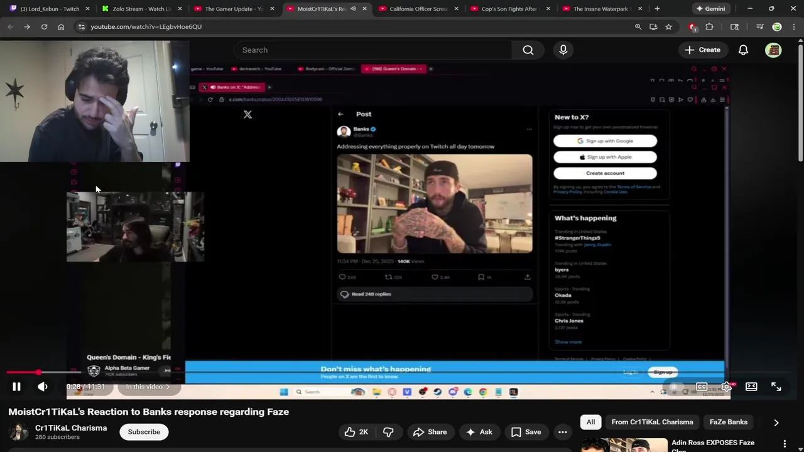Open options menu for the Adin Ross video
The image size is (804, 452).
coord(785,444)
